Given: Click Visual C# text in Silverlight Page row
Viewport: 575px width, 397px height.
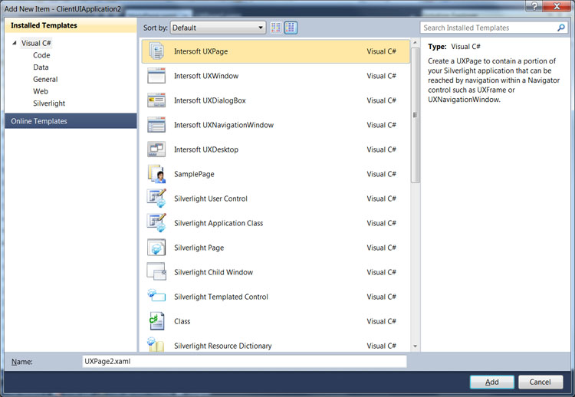Looking at the screenshot, I should pyautogui.click(x=381, y=248).
